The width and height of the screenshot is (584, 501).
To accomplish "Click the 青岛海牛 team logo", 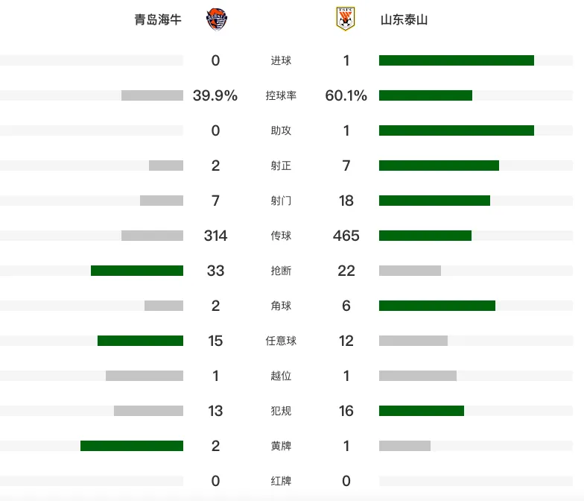I will [x=217, y=19].
